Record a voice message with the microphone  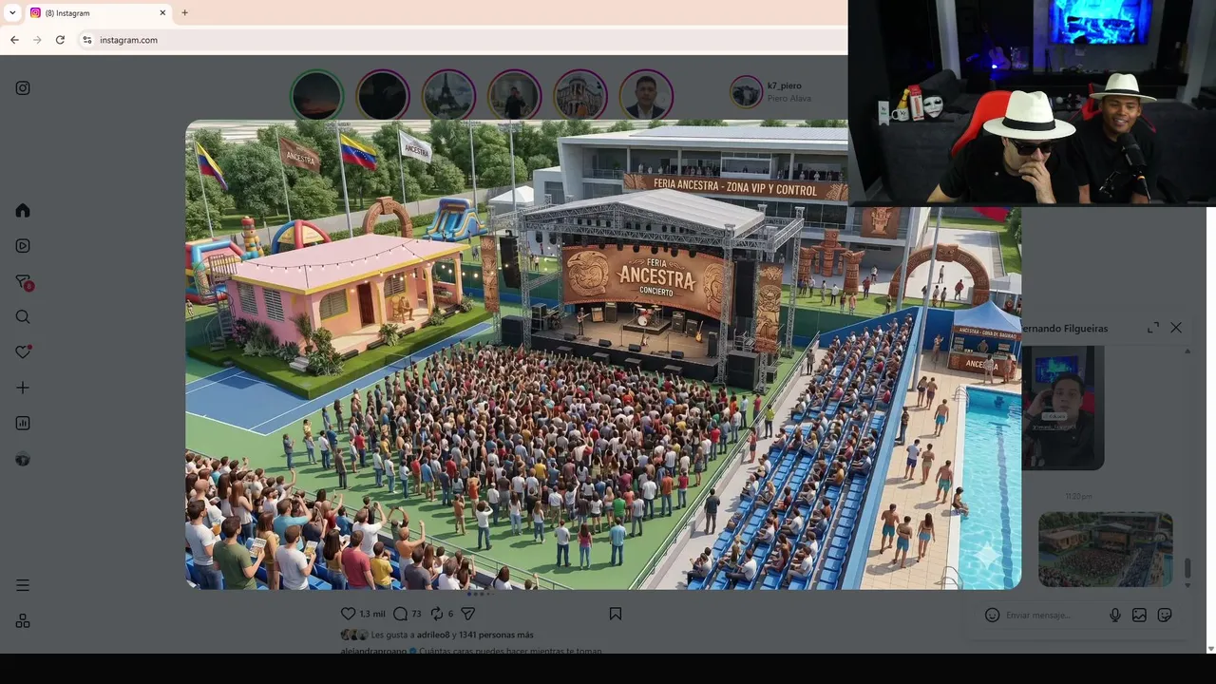pos(1115,615)
